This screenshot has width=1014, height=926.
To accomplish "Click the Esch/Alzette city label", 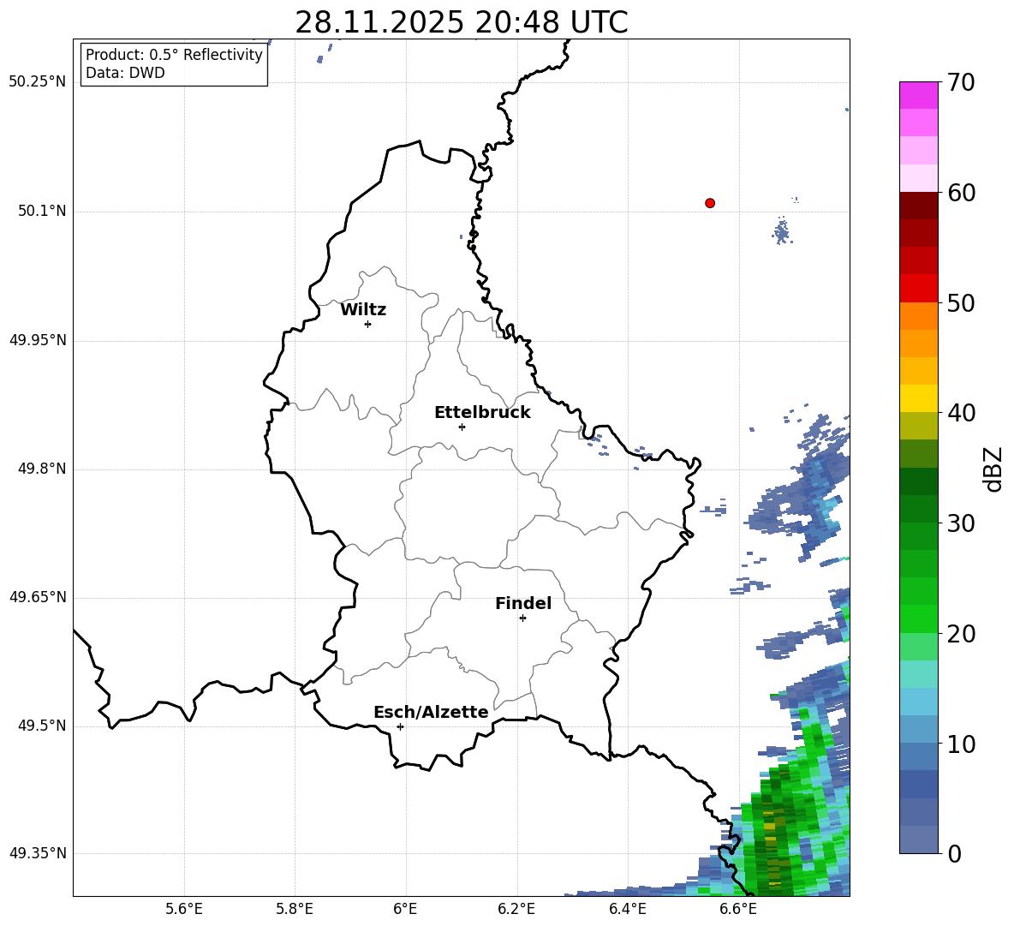I will [431, 712].
